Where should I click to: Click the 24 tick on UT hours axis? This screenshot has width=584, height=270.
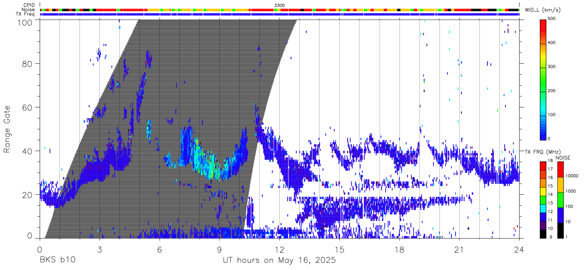click(519, 250)
